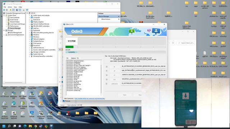
Task: Open Google Chrome from the taskbar
Action: click(x=36, y=126)
